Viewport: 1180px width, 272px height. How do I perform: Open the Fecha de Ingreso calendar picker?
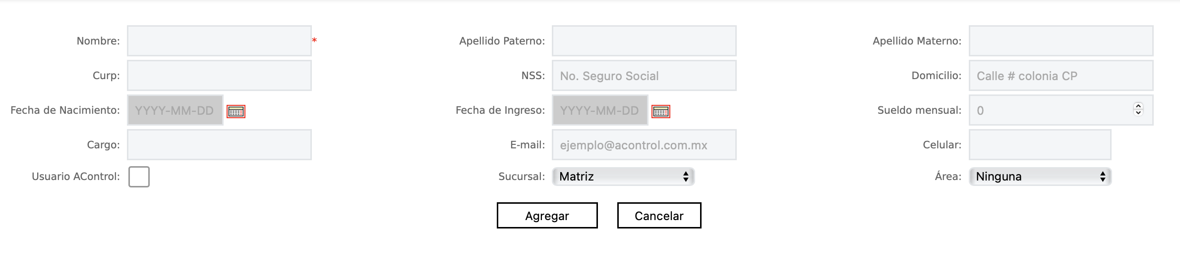[660, 111]
